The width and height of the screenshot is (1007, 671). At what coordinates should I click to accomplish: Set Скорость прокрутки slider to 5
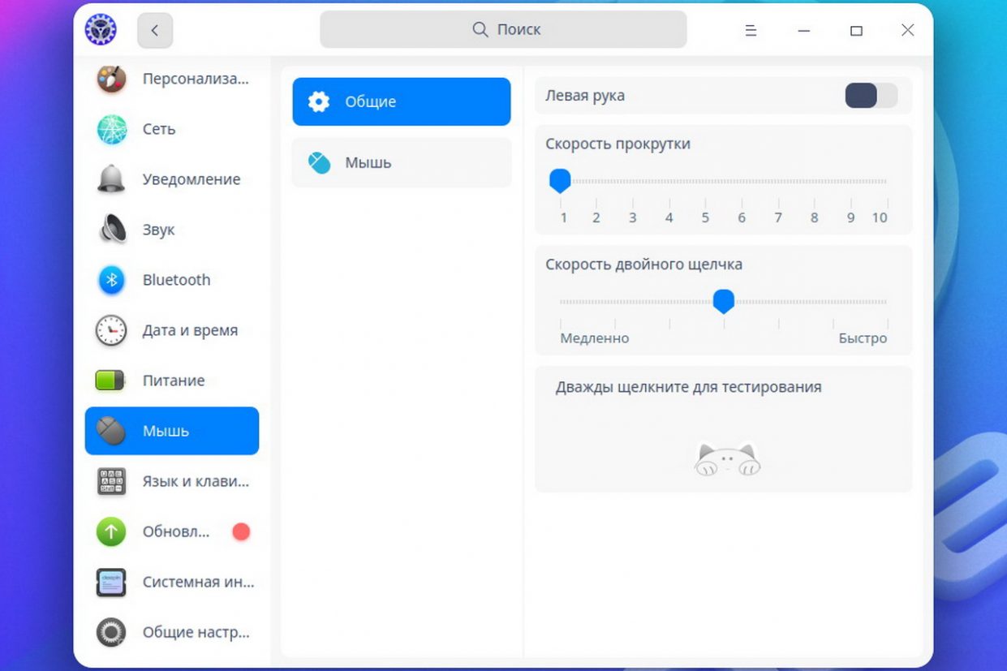[705, 182]
